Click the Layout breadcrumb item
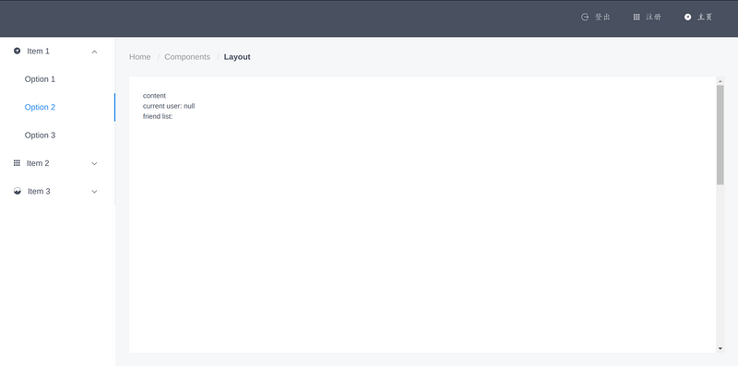The height and width of the screenshot is (366, 738). point(237,57)
